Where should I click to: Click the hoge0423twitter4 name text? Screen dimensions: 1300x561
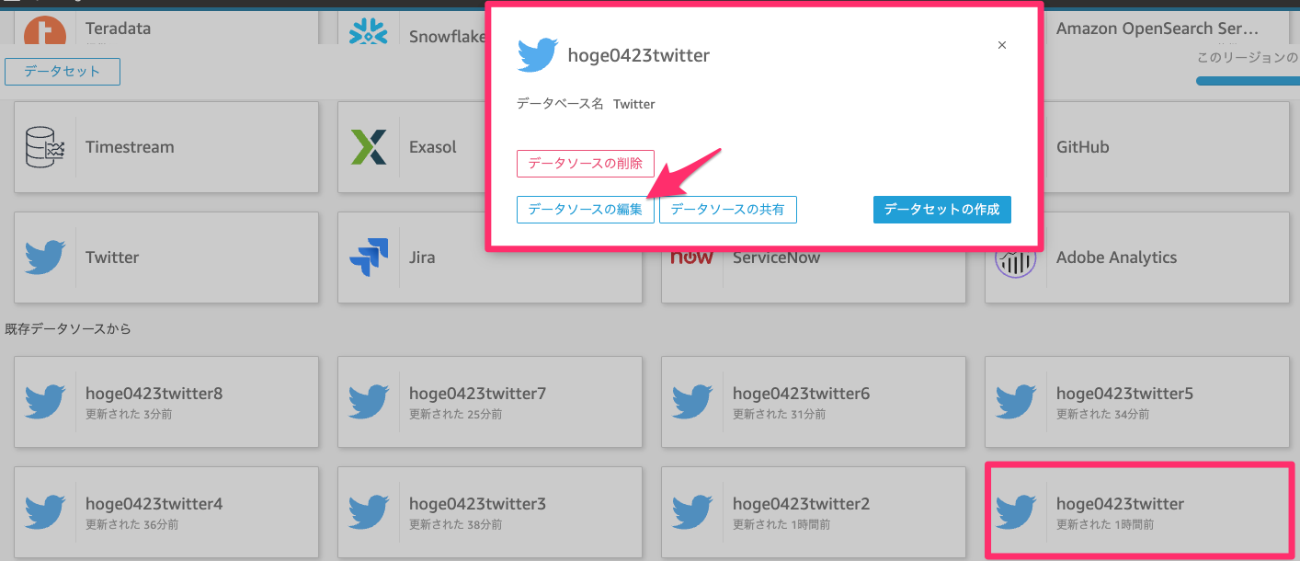coord(154,504)
